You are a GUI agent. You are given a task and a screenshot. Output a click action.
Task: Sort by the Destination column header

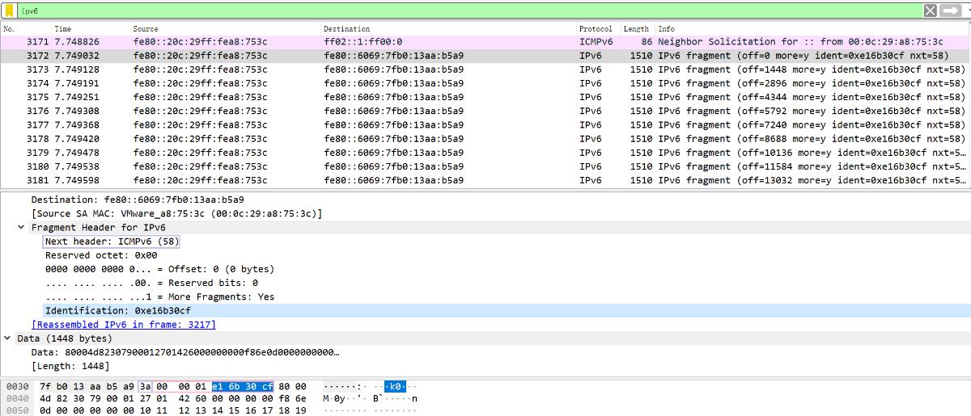coord(449,29)
